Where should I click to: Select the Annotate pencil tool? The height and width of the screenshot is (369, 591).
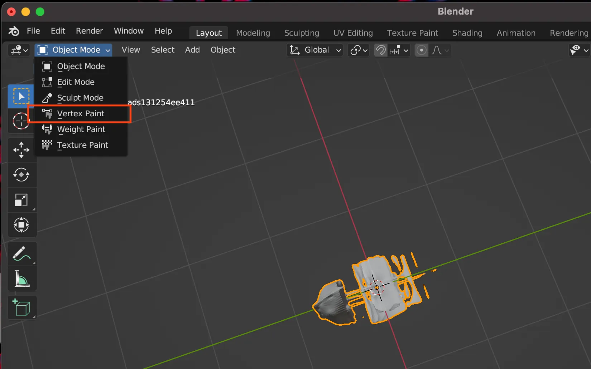[x=21, y=253]
